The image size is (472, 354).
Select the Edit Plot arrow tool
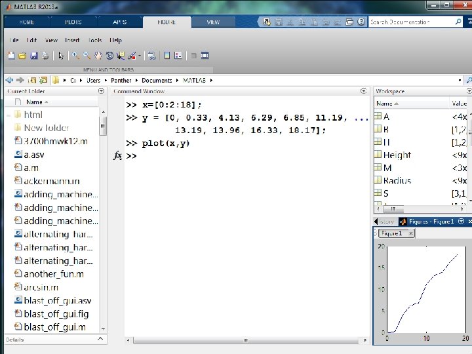tap(61, 56)
